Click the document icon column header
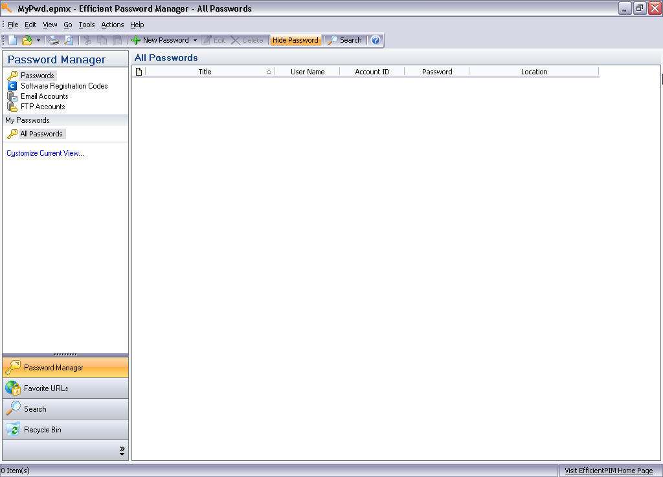 [x=139, y=72]
